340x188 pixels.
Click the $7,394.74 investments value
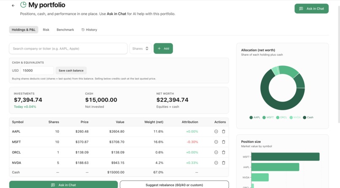[28, 100]
